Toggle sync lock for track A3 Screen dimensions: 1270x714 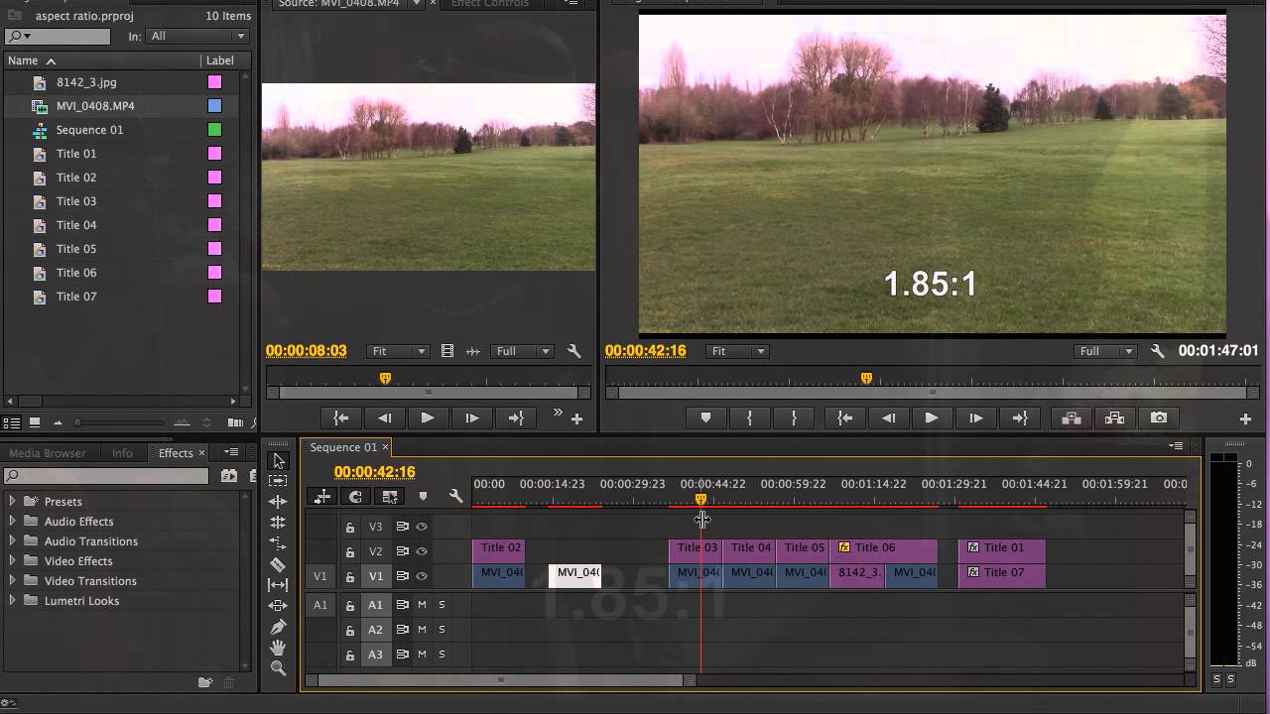tap(402, 654)
